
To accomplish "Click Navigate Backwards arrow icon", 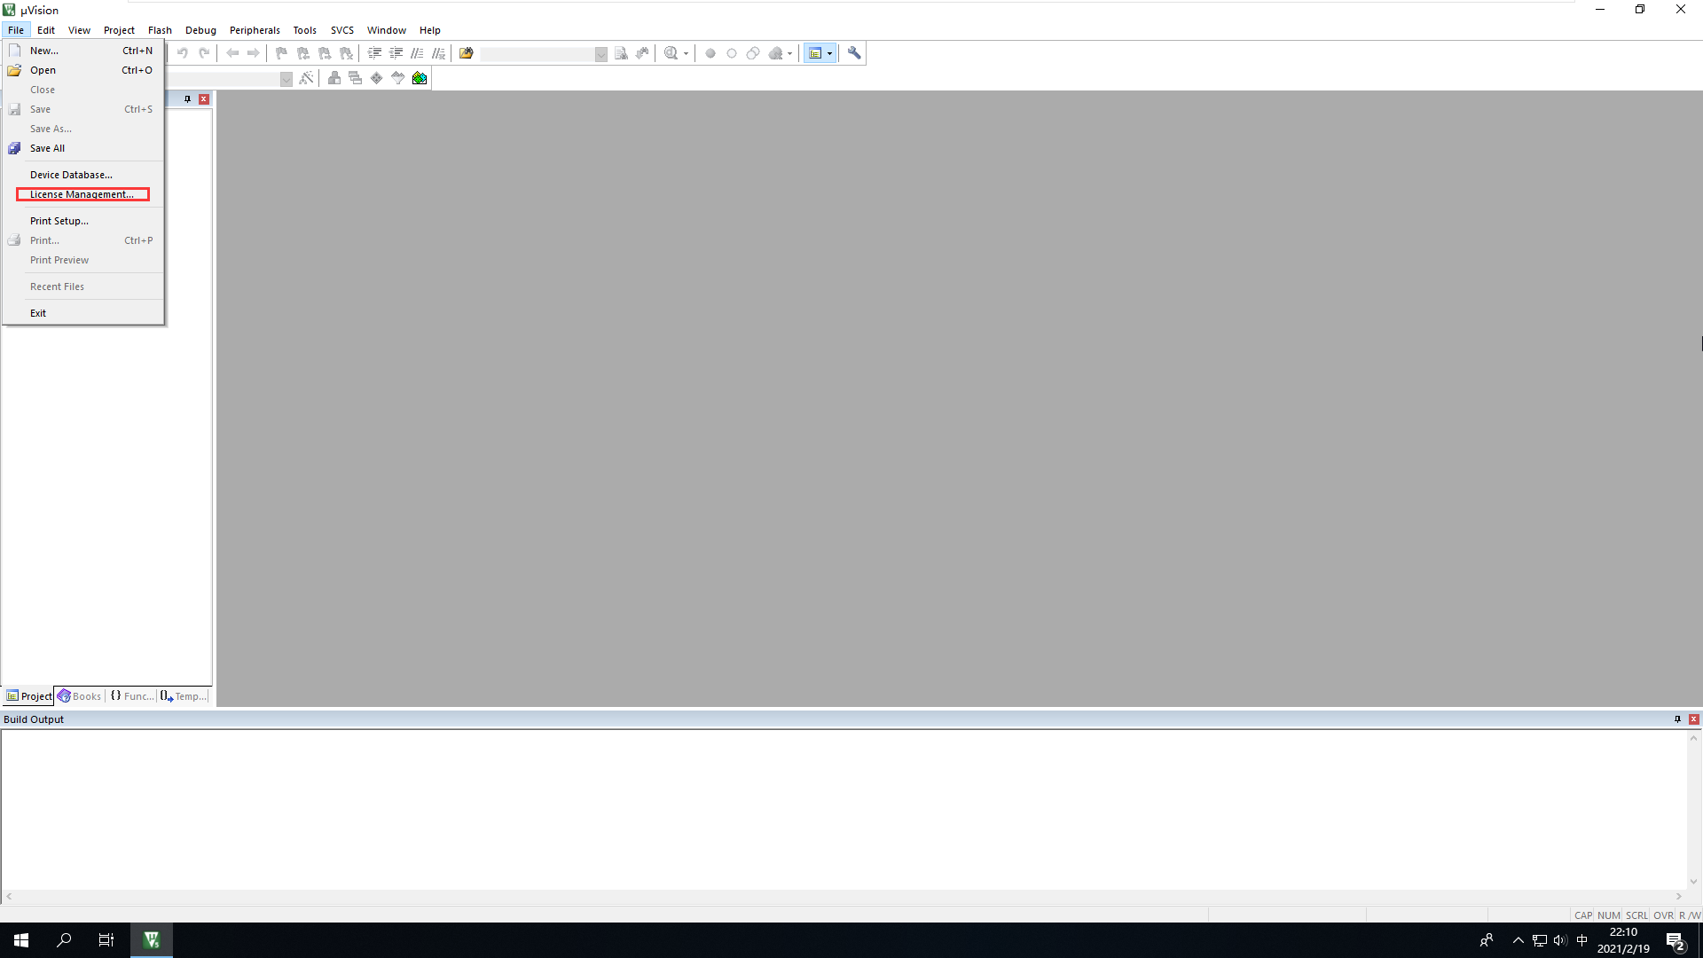I will point(232,53).
